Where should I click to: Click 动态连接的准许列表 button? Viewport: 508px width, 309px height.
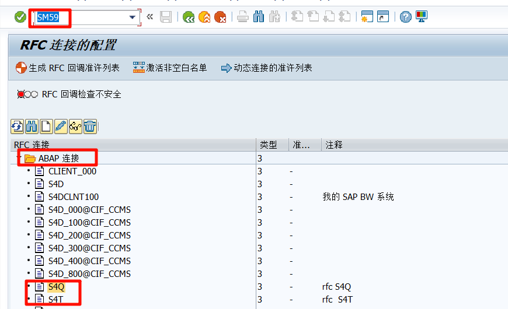266,68
